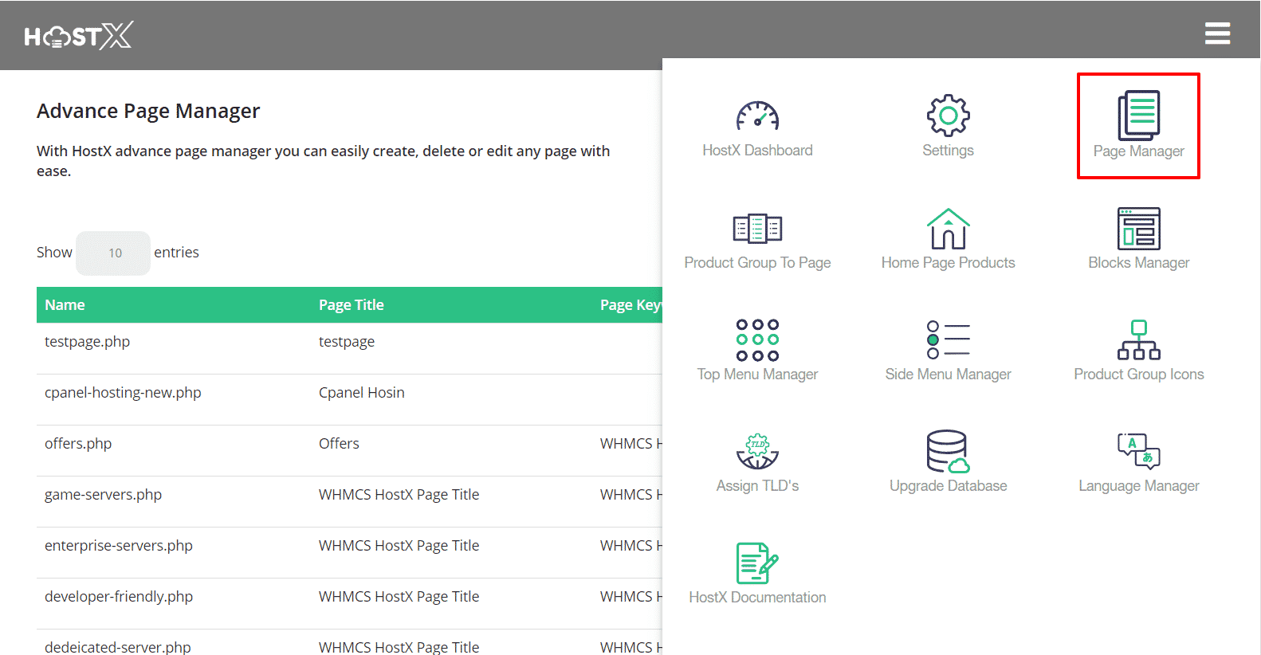This screenshot has width=1261, height=655.
Task: Click the HostX logo
Action: [x=79, y=36]
